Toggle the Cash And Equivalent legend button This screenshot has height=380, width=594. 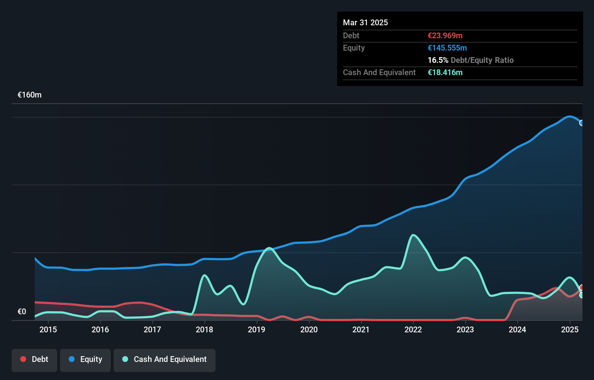pyautogui.click(x=165, y=360)
